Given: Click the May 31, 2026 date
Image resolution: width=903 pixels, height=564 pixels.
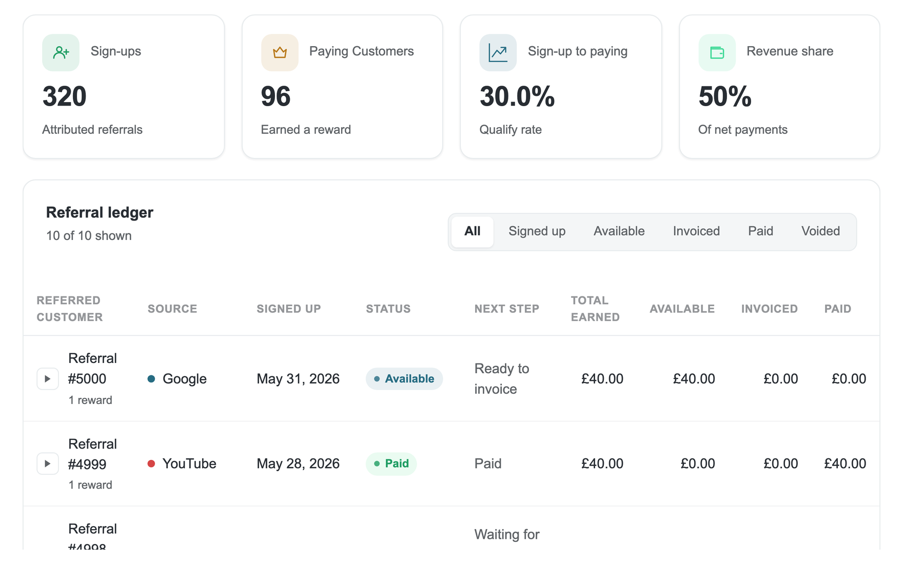Looking at the screenshot, I should [298, 379].
